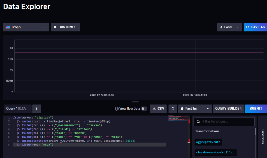Toggle the View Raw Data switch
This screenshot has height=158, width=267.
144,109
